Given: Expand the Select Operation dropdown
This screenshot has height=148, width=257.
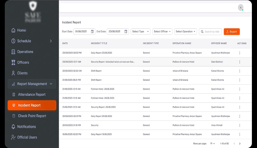Looking at the screenshot, I should 185,32.
